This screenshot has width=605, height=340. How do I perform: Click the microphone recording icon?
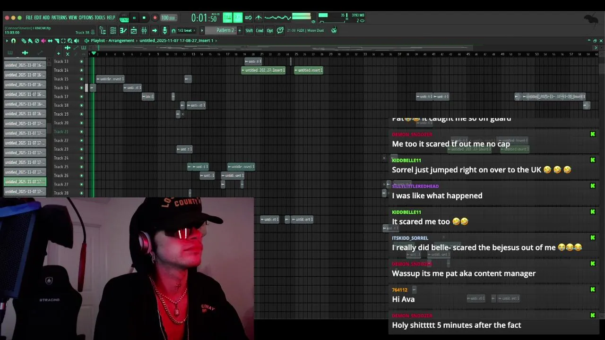165,30
